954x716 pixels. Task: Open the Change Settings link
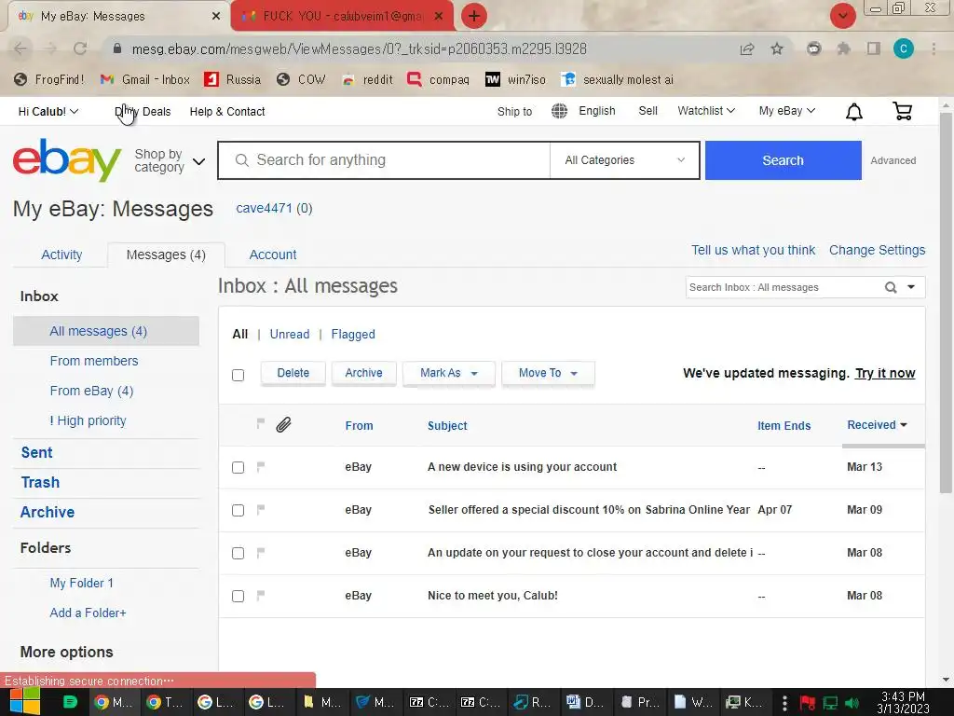[878, 250]
